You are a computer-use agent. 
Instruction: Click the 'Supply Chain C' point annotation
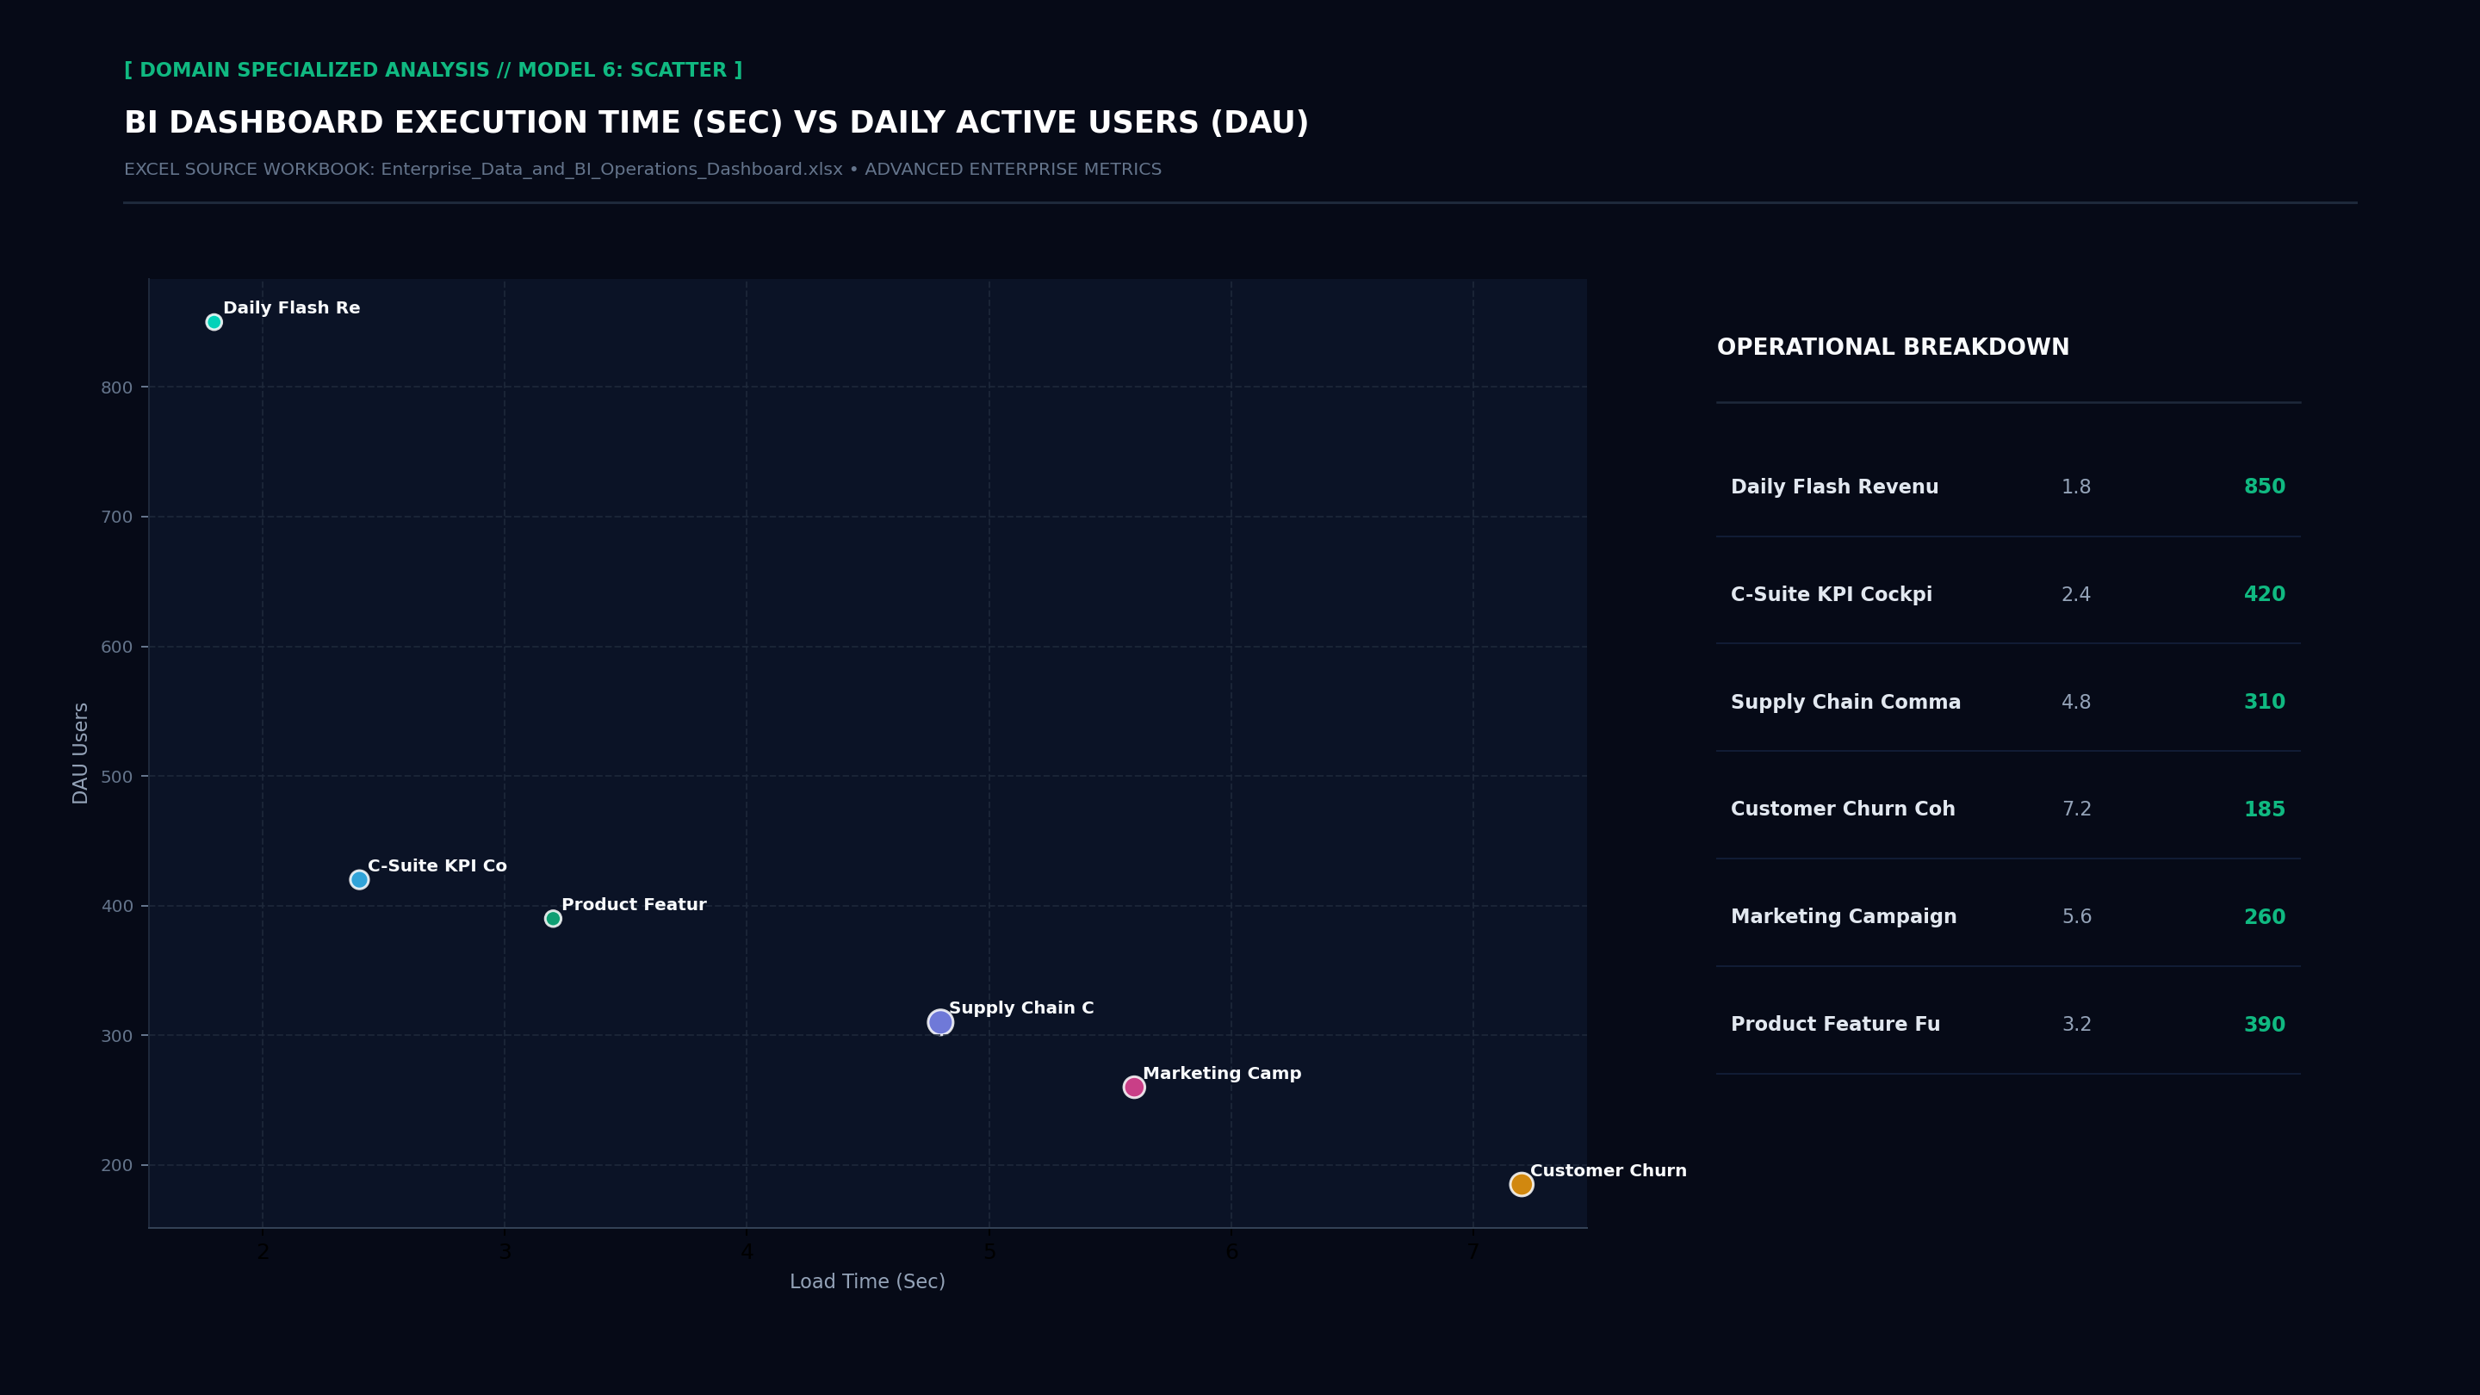click(x=1021, y=1008)
